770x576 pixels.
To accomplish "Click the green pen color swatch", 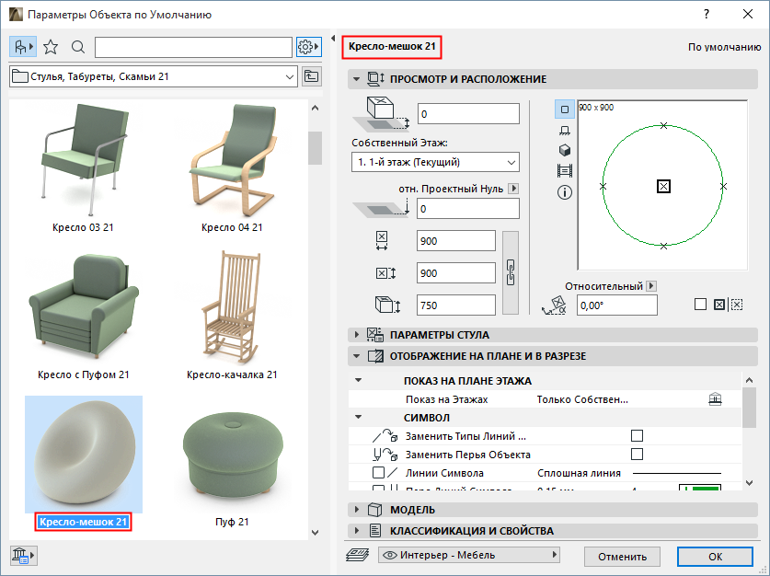I will [700, 487].
